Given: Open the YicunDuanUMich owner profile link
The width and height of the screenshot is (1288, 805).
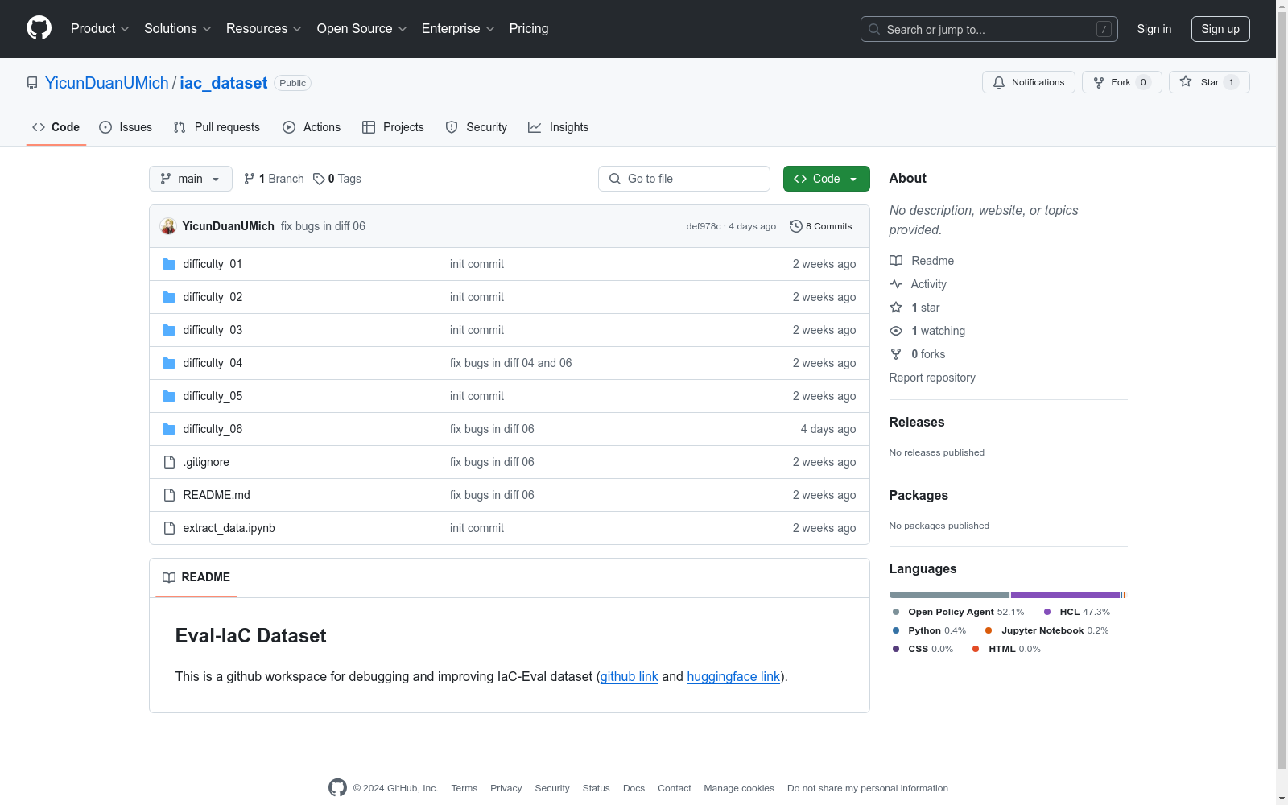Looking at the screenshot, I should pos(107,83).
